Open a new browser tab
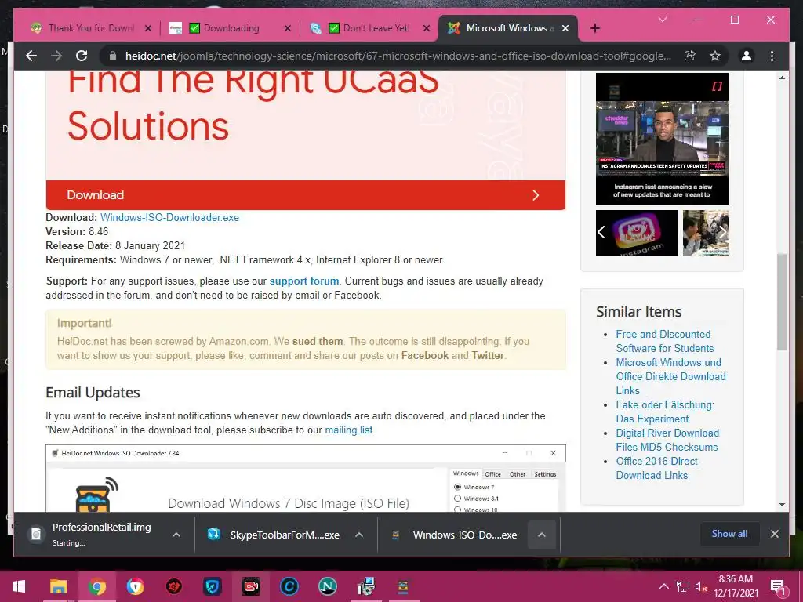 point(594,28)
